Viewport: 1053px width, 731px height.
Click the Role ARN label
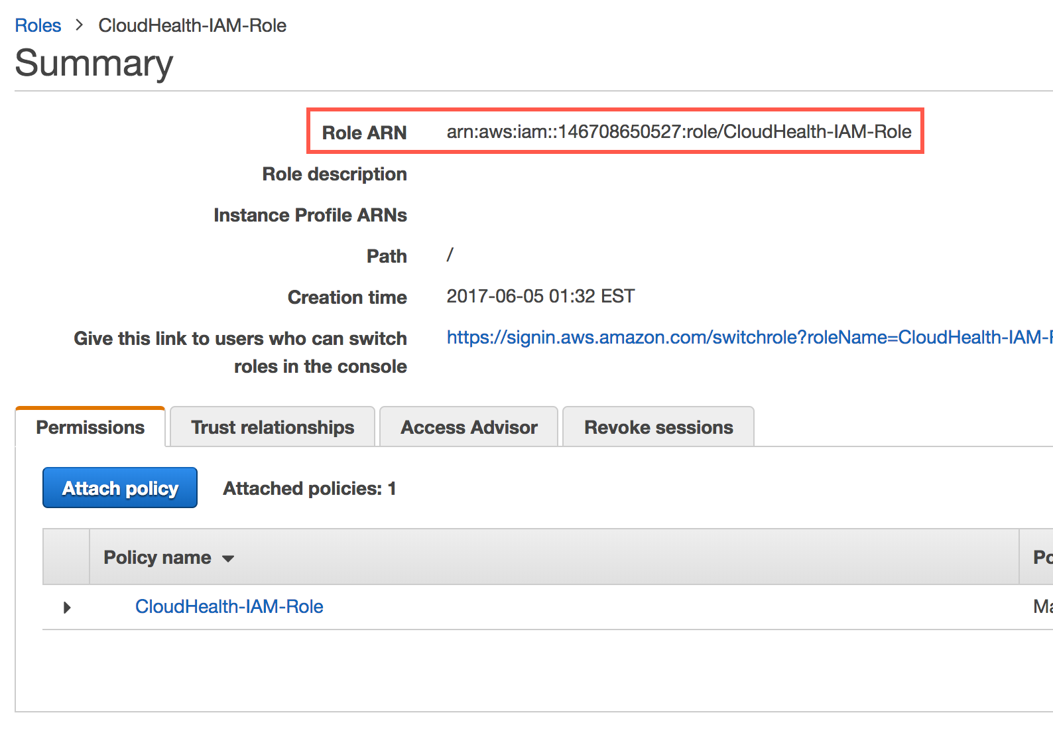pyautogui.click(x=364, y=133)
